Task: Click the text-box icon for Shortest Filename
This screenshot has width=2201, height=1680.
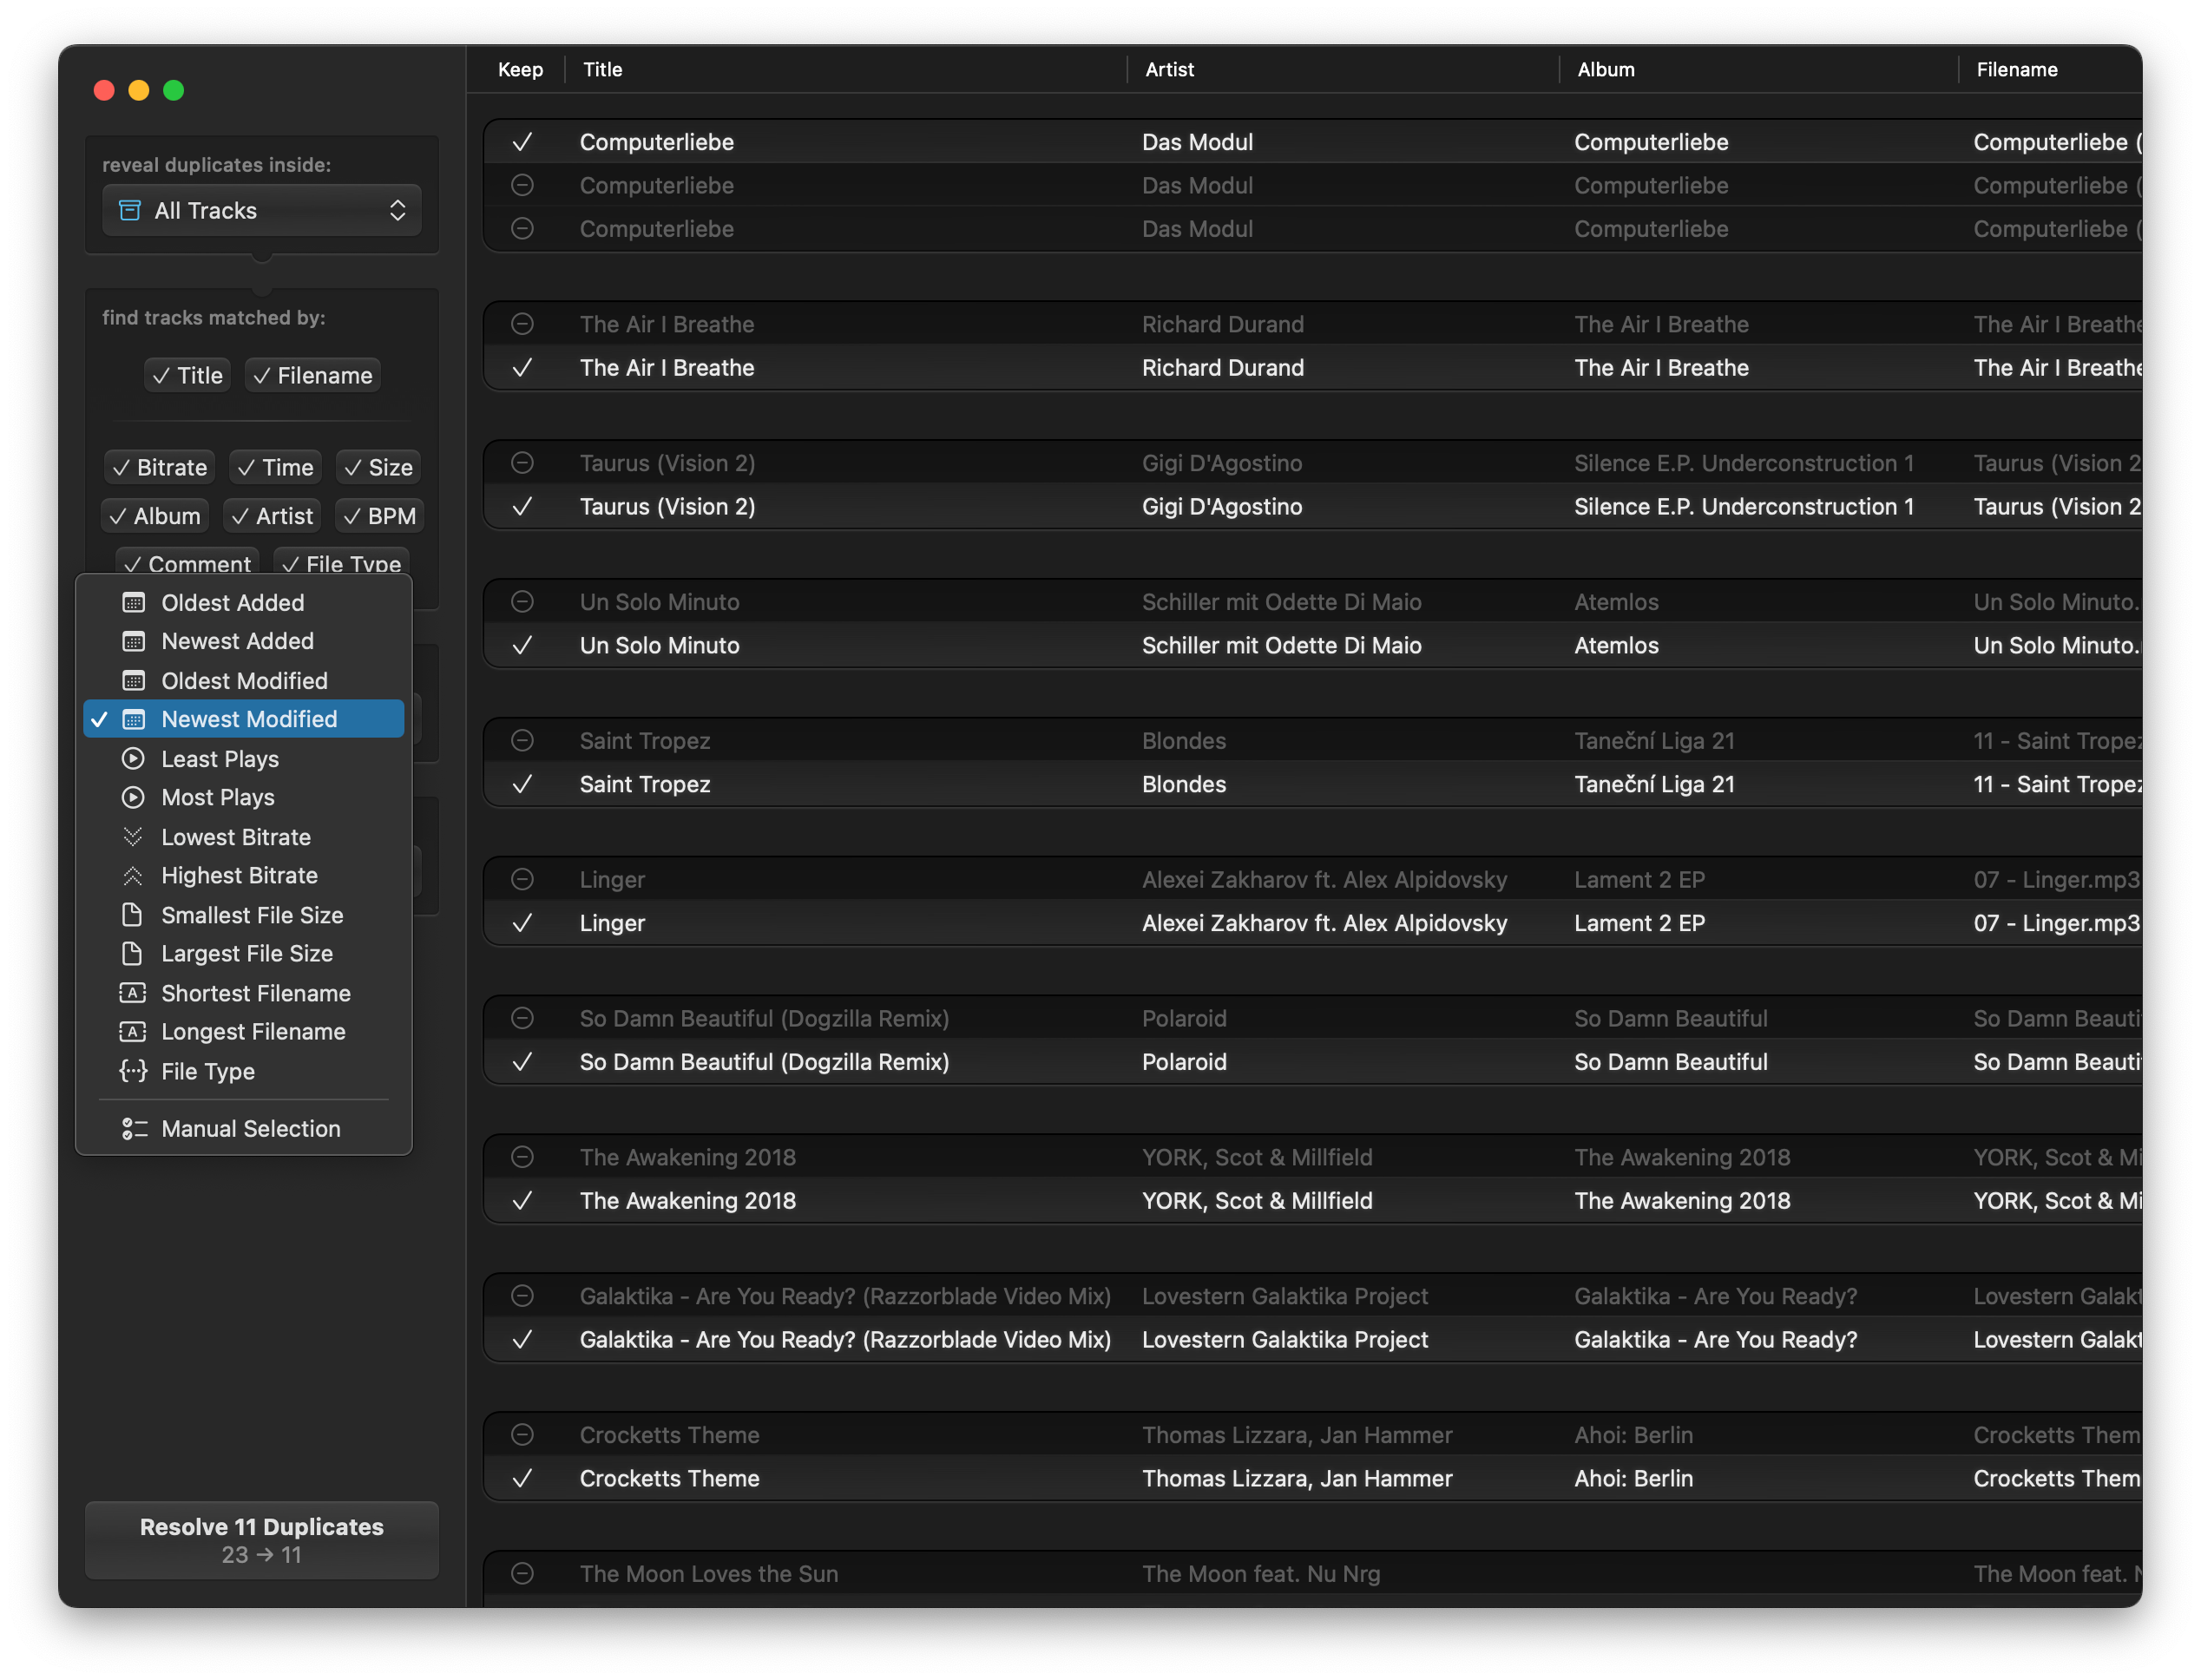Action: tap(133, 993)
